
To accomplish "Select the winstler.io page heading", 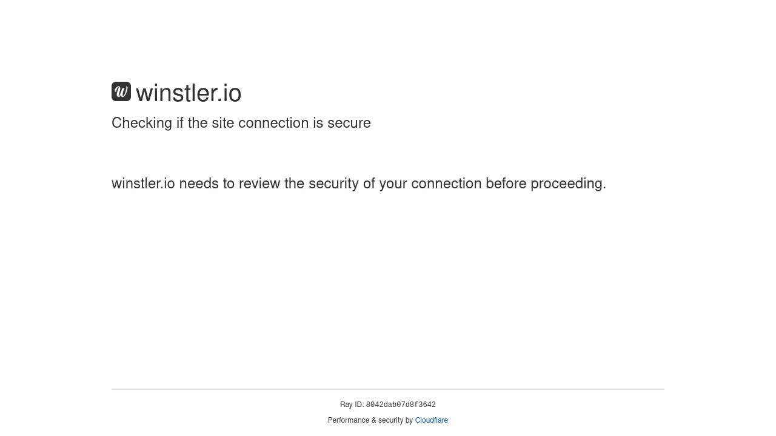I will [x=189, y=93].
